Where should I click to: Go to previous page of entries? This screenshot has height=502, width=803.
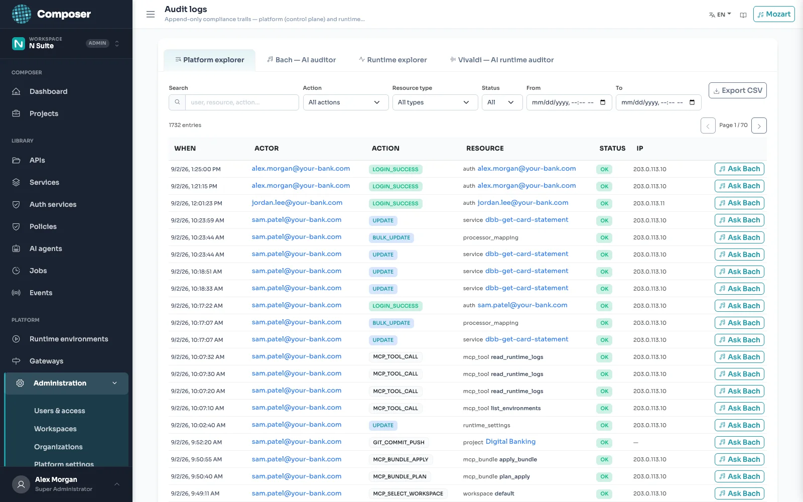coord(708,125)
